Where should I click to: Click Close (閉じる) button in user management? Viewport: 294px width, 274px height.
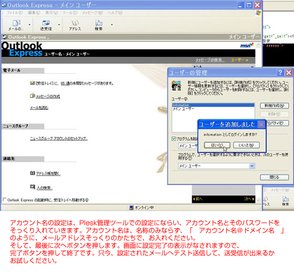(x=274, y=177)
